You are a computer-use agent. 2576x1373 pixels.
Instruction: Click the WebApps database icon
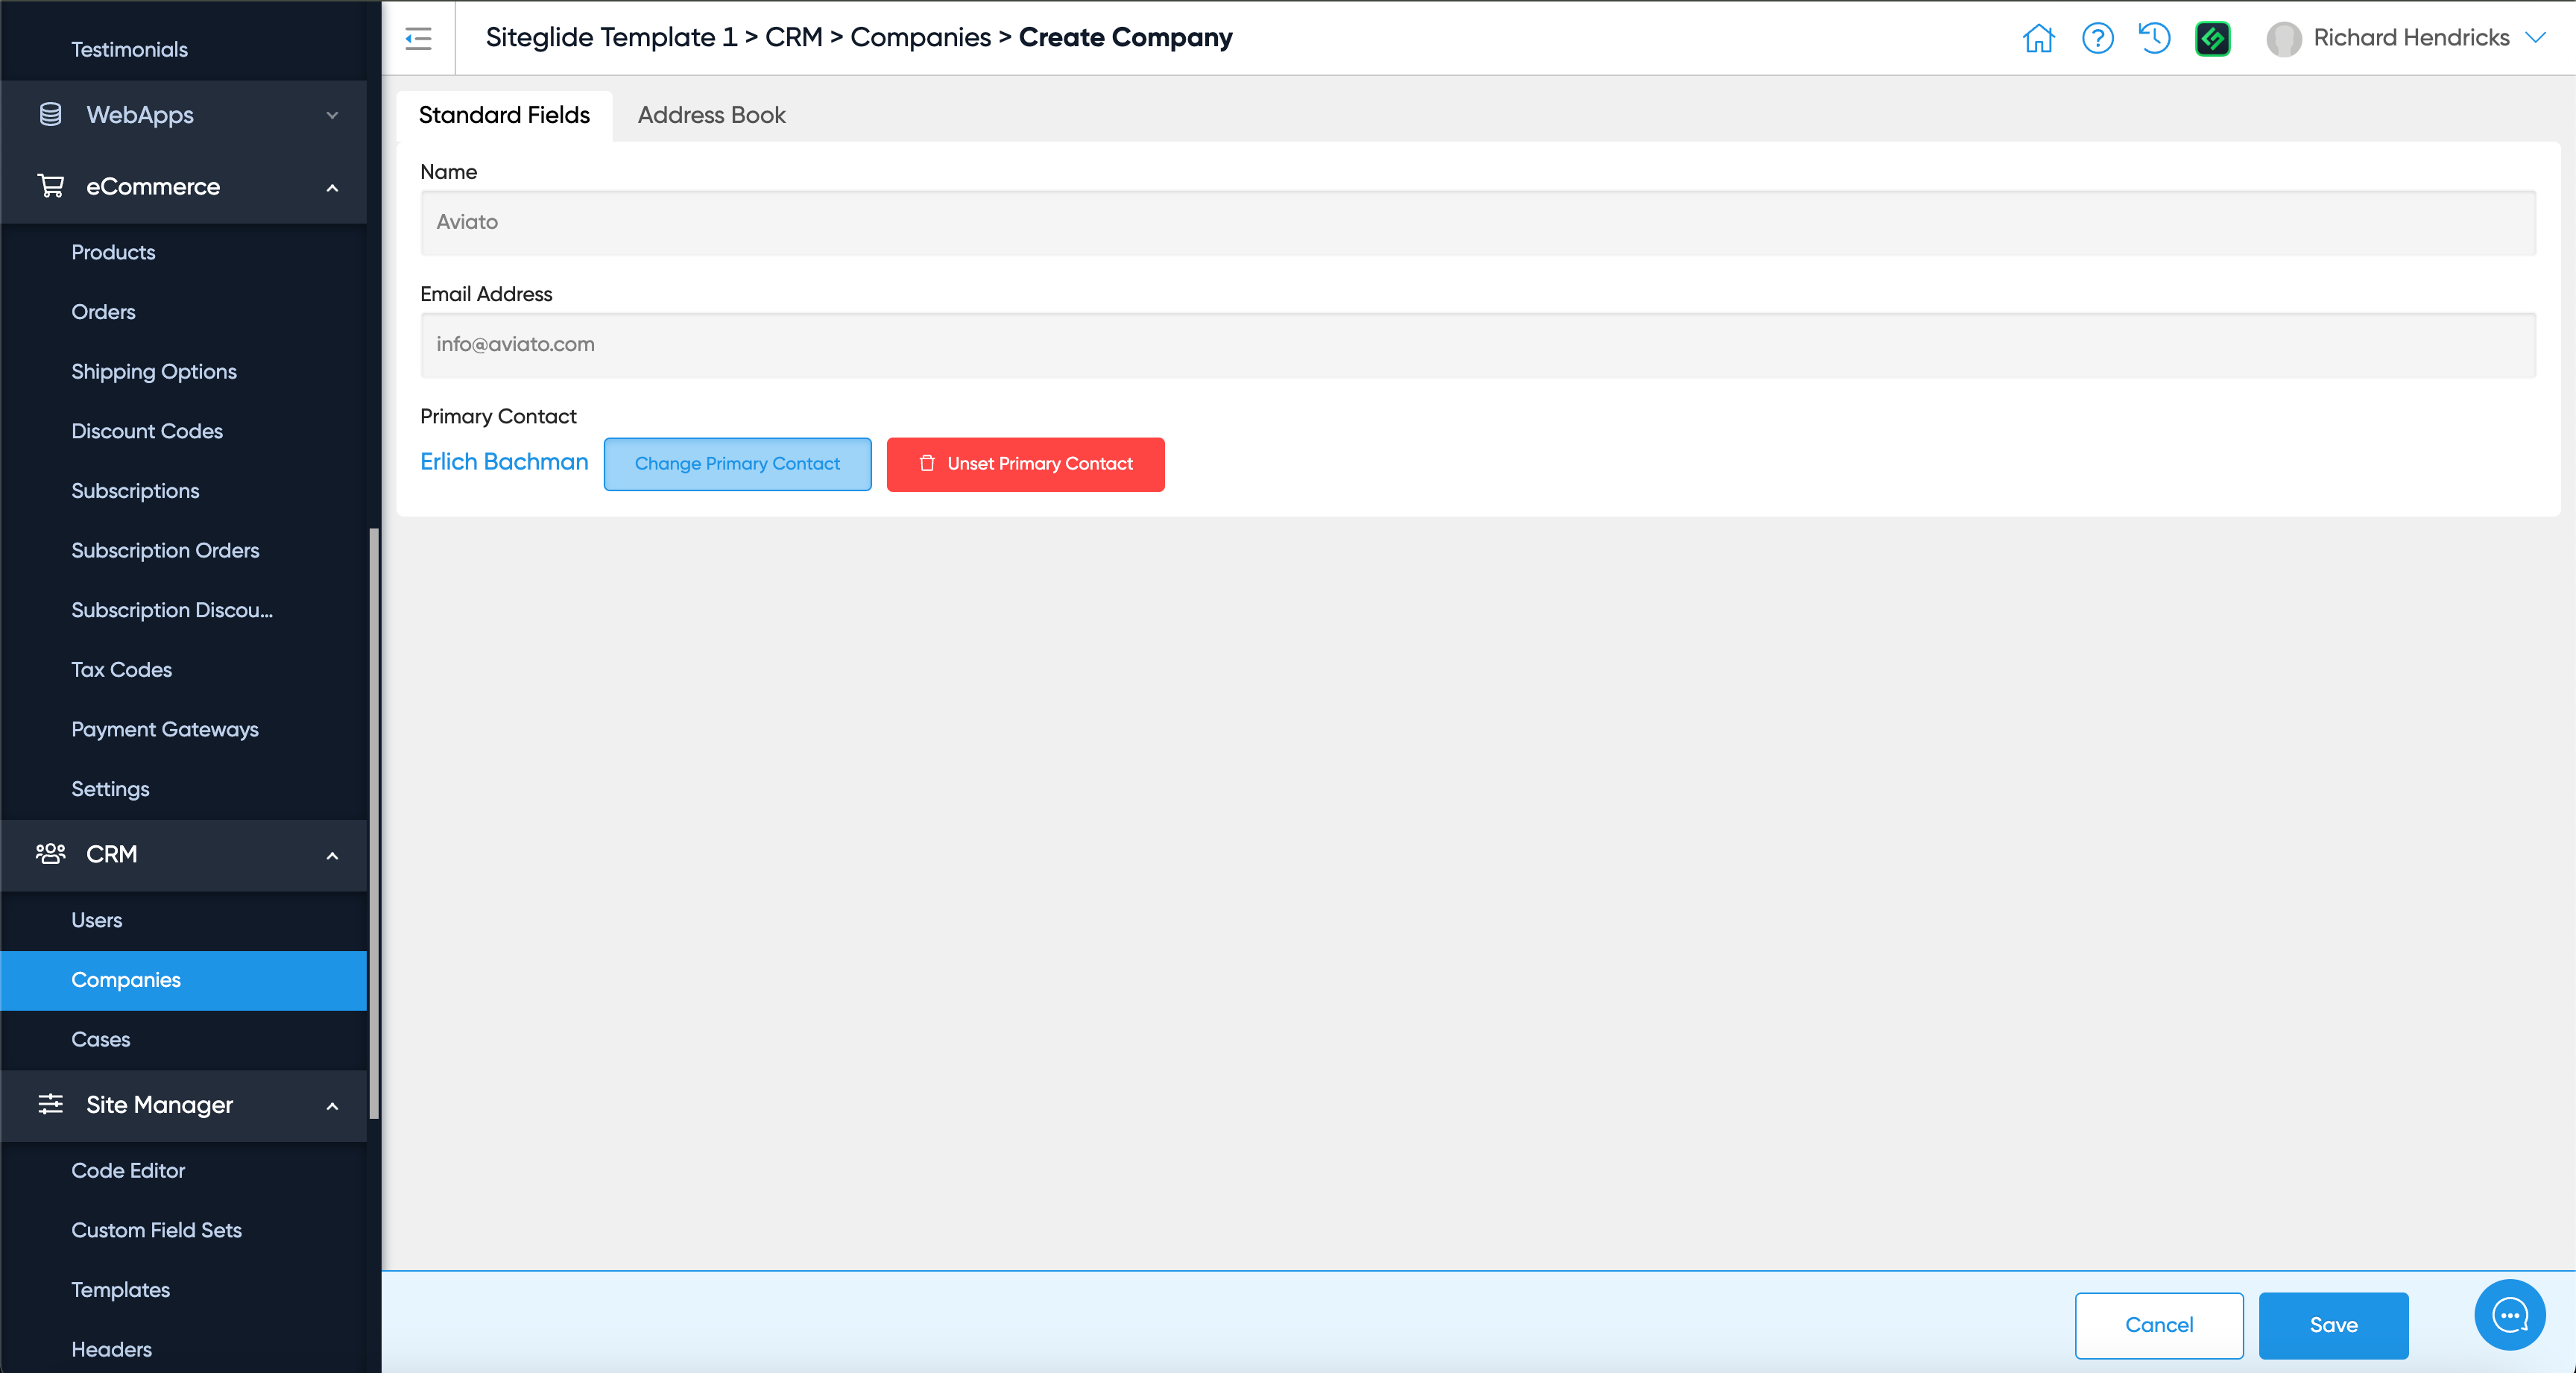[x=51, y=115]
